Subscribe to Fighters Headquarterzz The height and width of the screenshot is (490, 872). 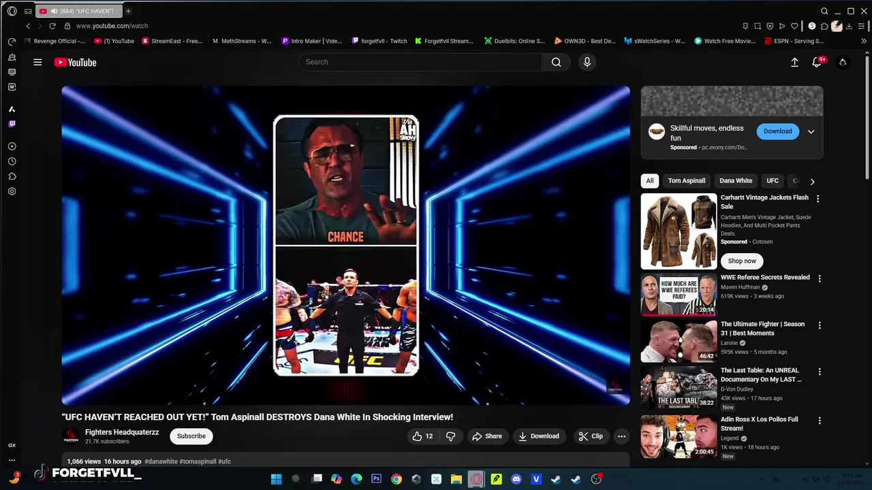click(x=191, y=436)
